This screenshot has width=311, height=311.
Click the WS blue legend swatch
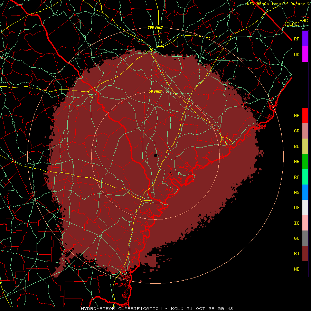point(305,192)
